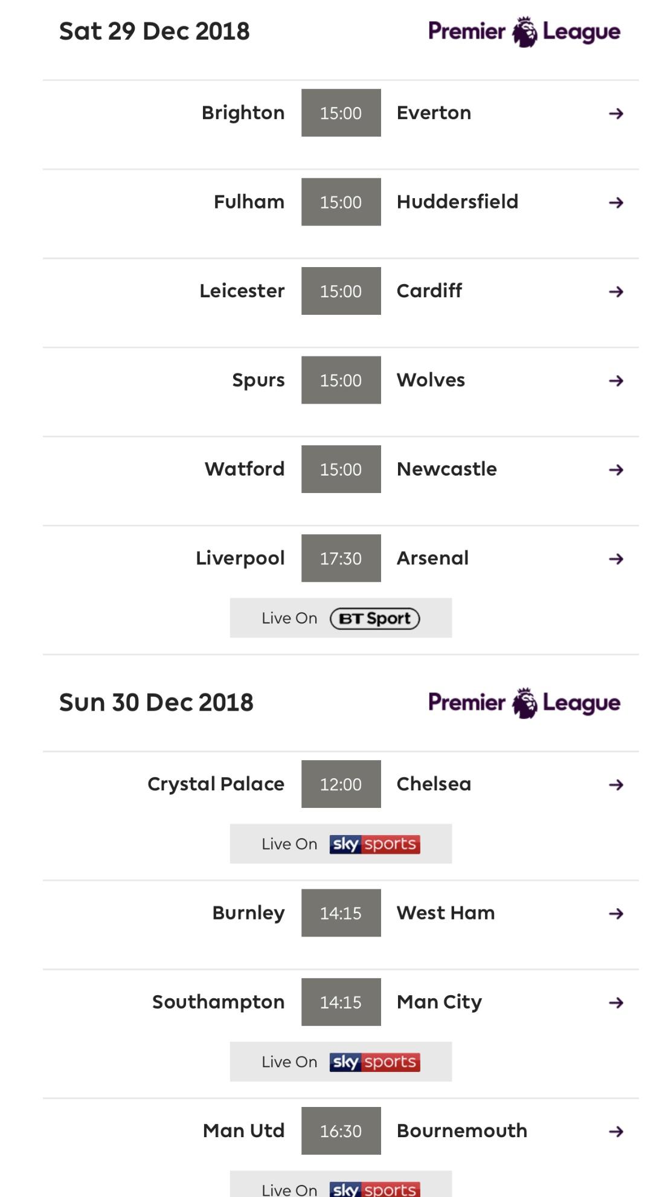This screenshot has height=1197, width=671.
Task: Open Fulham vs Huddersfield arrow
Action: pyautogui.click(x=615, y=202)
